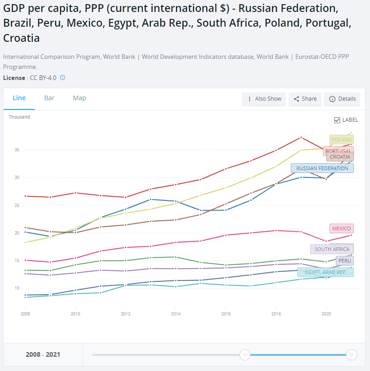Switch to the Bar tab
Screen dimensions: 370x371
[49, 98]
